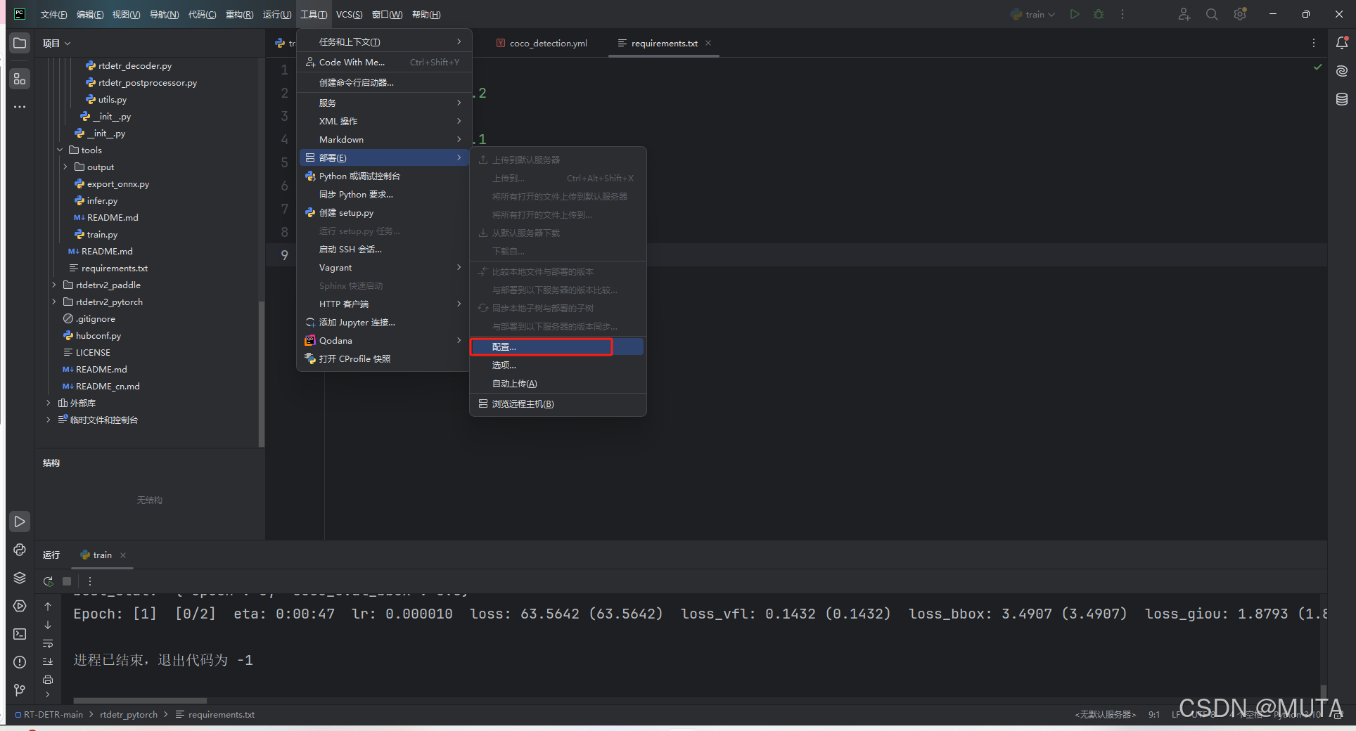Image resolution: width=1356 pixels, height=731 pixels.
Task: Open the Database tool window icon
Action: 1342,99
